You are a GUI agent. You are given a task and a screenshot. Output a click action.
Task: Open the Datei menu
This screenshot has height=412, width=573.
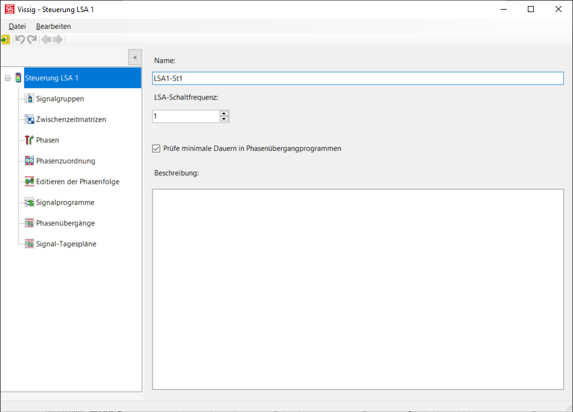[x=17, y=27]
